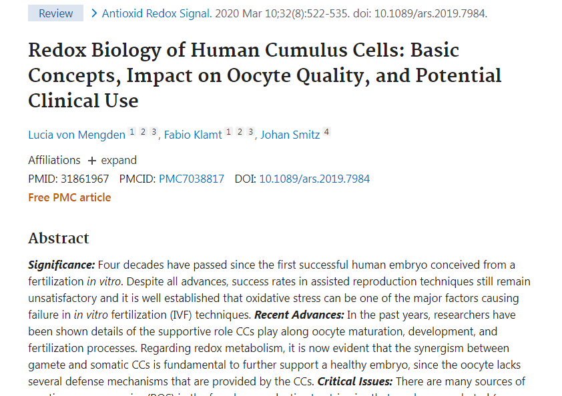Click the Review publication type badge
Viewport: 562px width, 396px height.
[55, 13]
